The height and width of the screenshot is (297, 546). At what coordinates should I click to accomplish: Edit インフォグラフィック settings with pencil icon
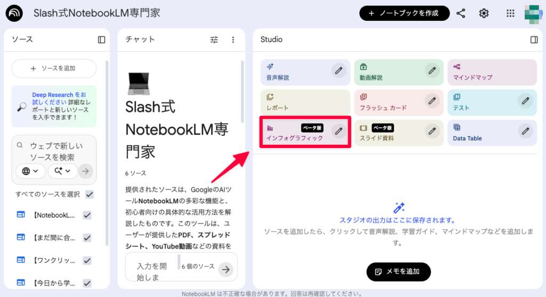[339, 131]
